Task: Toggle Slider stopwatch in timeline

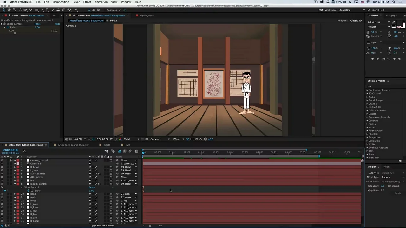Action: click(28, 191)
